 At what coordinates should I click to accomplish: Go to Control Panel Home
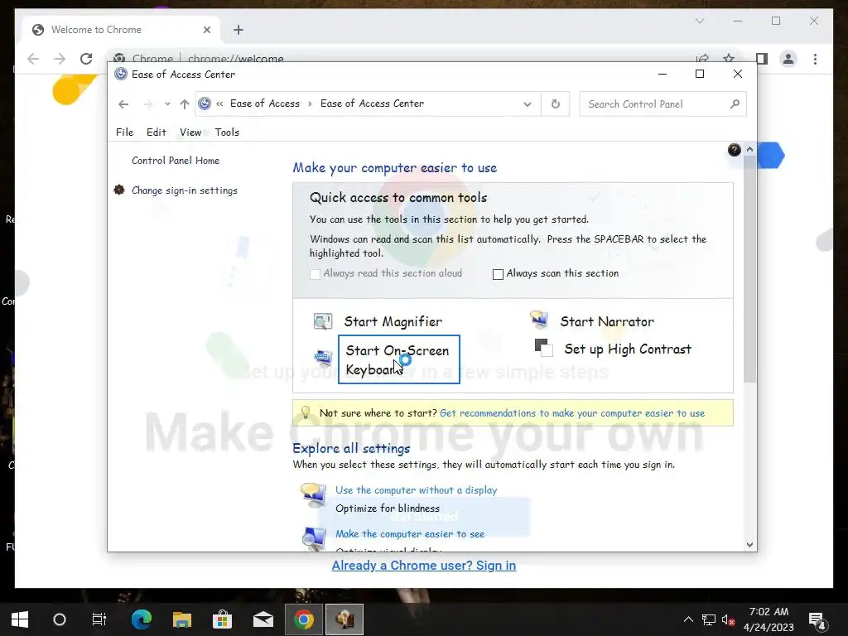click(176, 161)
